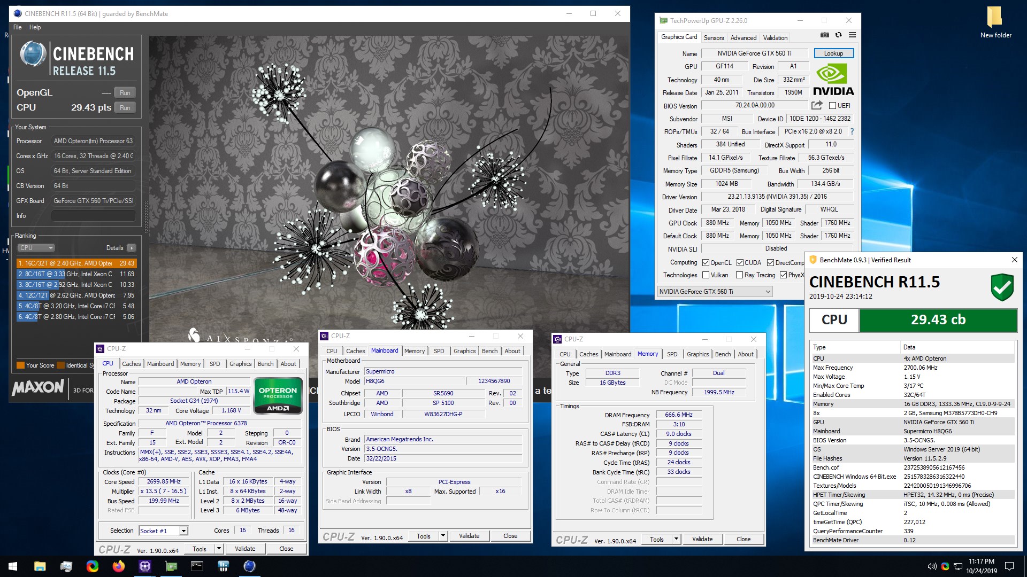Open the CPU ranking dropdown in Cinebench
Screen dimensions: 1027x577
pos(36,248)
